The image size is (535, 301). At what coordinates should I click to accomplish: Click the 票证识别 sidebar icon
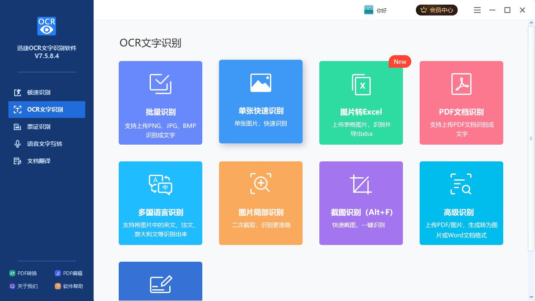coord(18,127)
